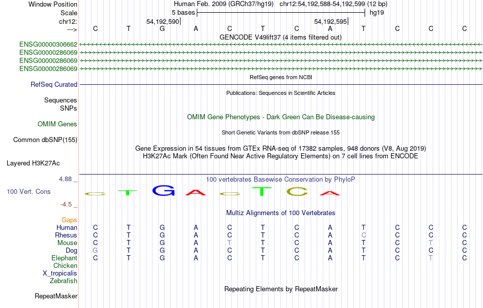Click the hg19 label beside the scale bar
This screenshot has height=308, width=483.
tap(377, 13)
